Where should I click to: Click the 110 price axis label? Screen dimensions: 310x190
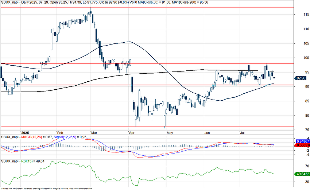pos(306,29)
